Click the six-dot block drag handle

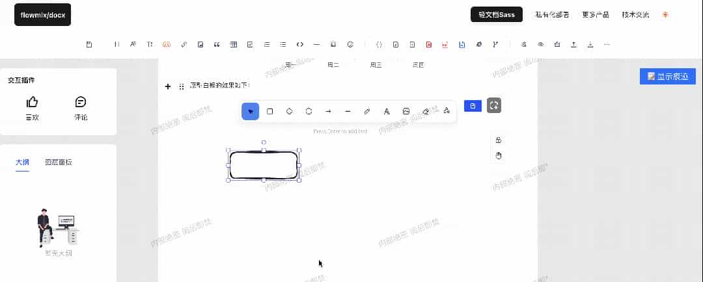[x=182, y=86]
